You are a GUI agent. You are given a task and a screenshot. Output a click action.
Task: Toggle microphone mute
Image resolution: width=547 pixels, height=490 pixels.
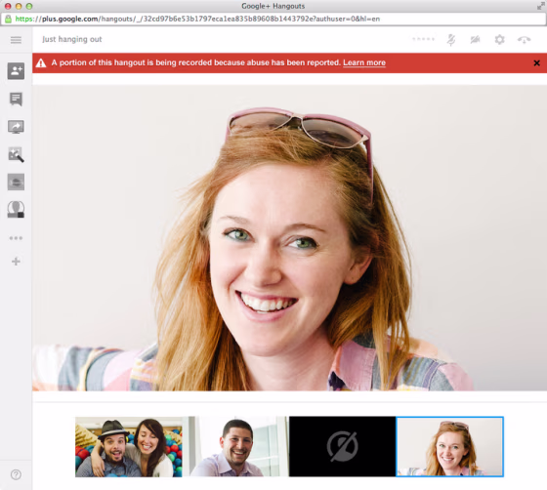[x=451, y=40]
